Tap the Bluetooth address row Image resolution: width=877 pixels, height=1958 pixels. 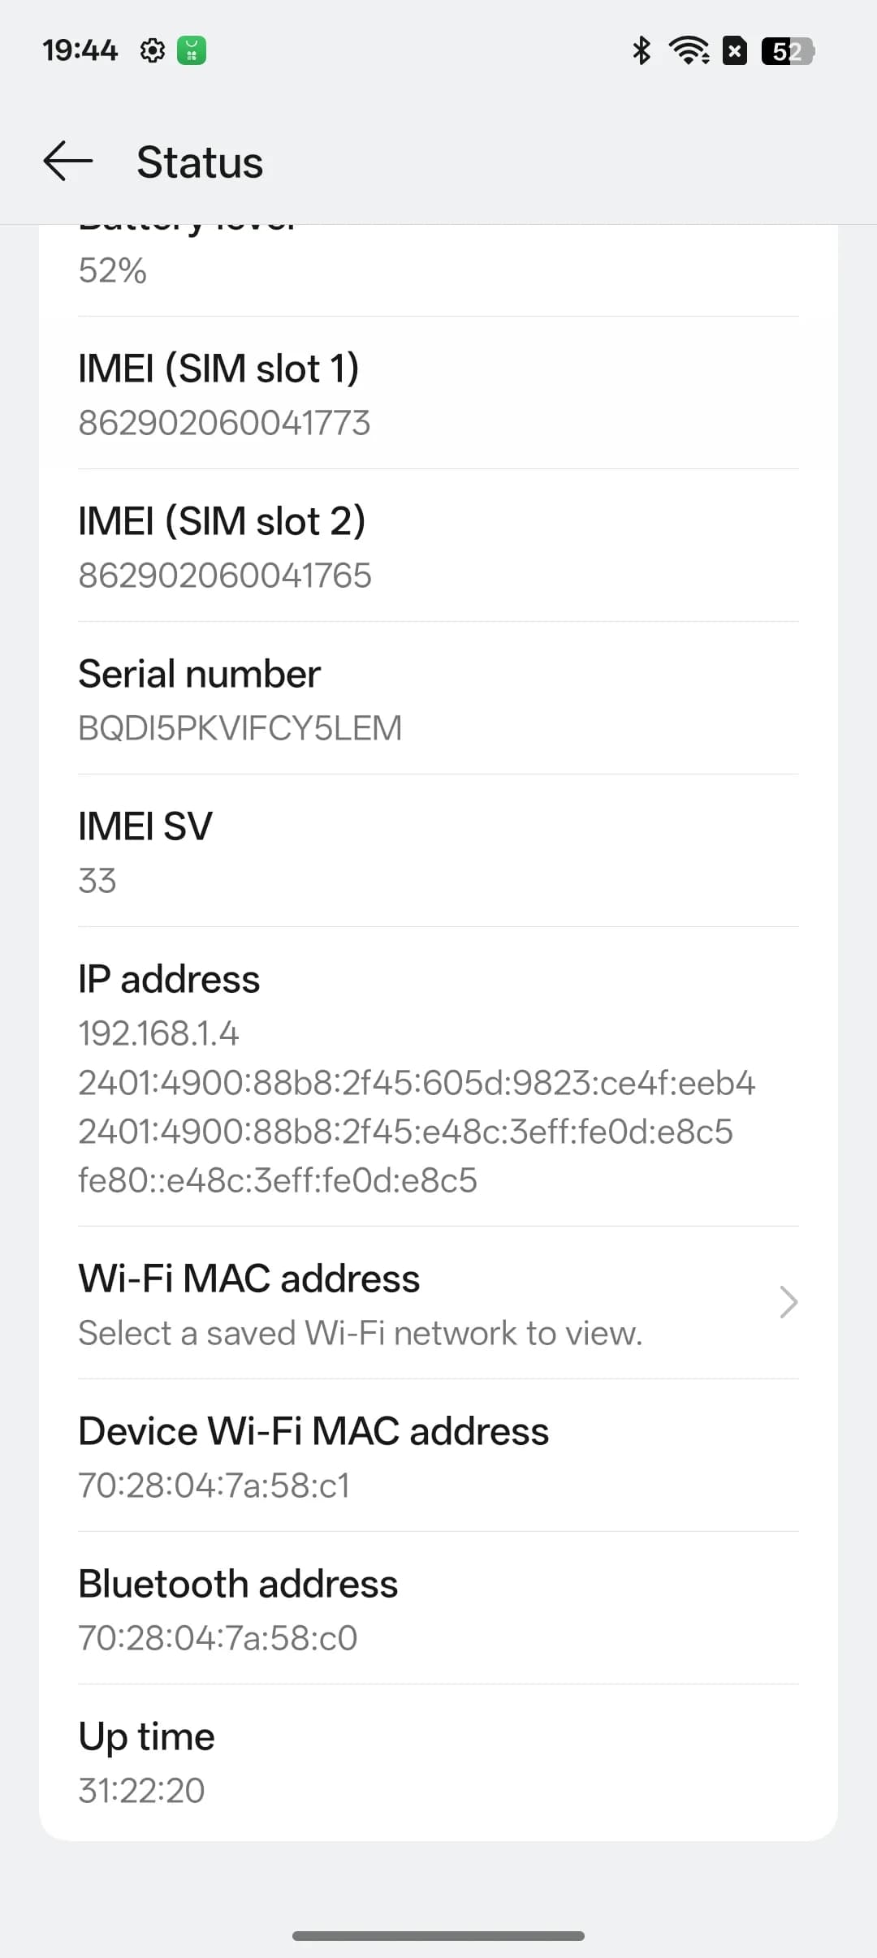pos(438,1609)
